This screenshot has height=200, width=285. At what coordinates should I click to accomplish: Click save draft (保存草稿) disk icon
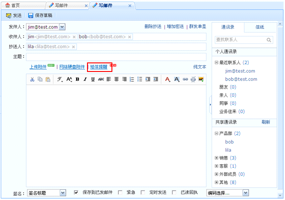pyautogui.click(x=40, y=15)
